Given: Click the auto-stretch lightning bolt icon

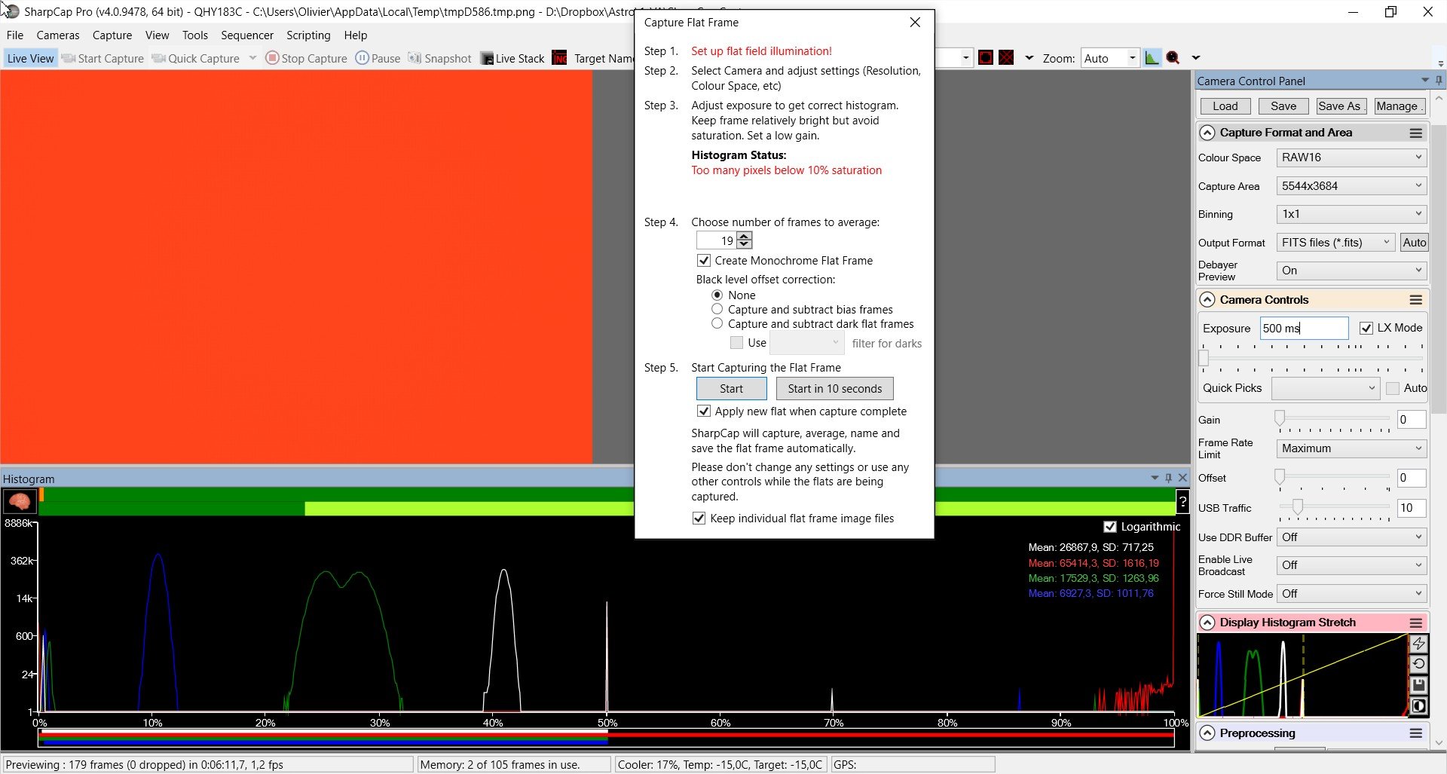Looking at the screenshot, I should pos(1418,643).
